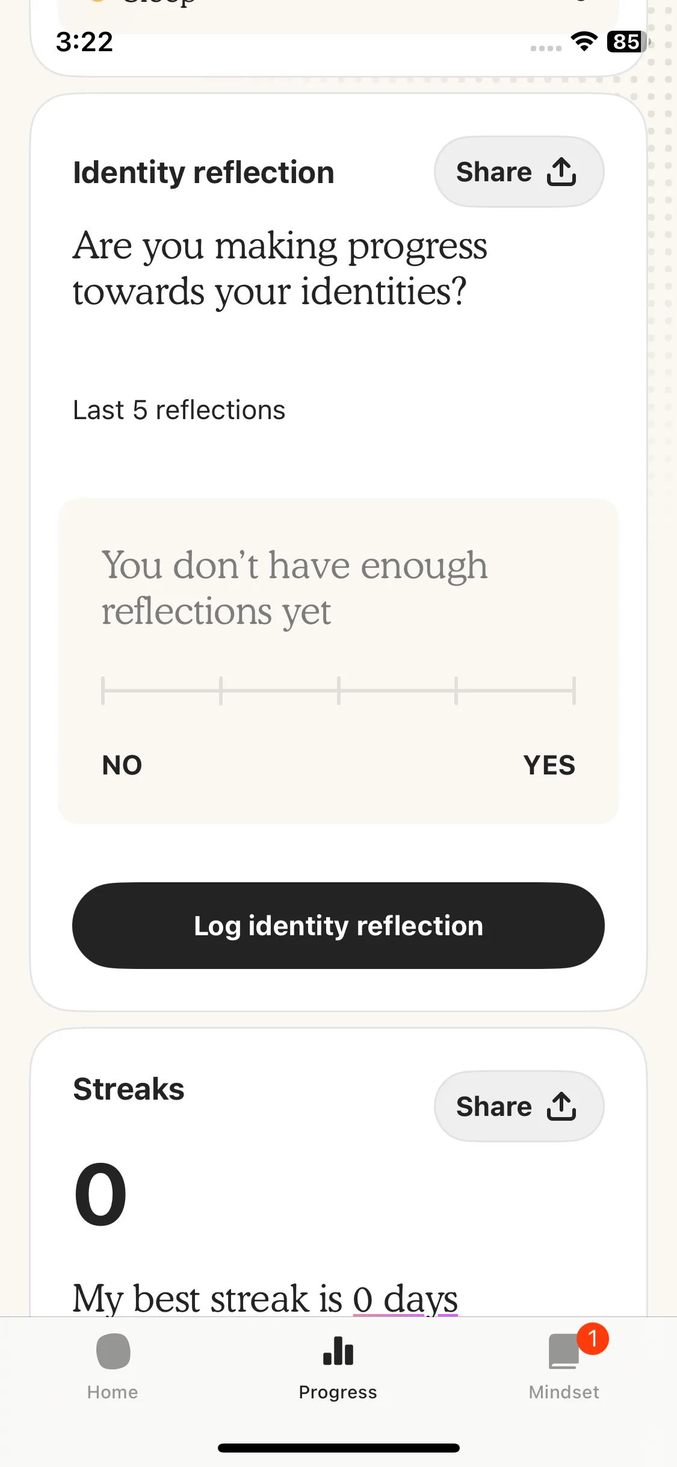
Task: Click the middle tick on reflection scale
Action: click(339, 691)
